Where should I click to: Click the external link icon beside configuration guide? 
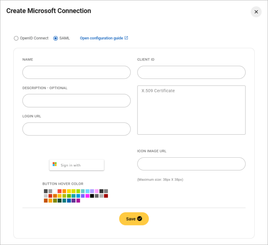(126, 38)
